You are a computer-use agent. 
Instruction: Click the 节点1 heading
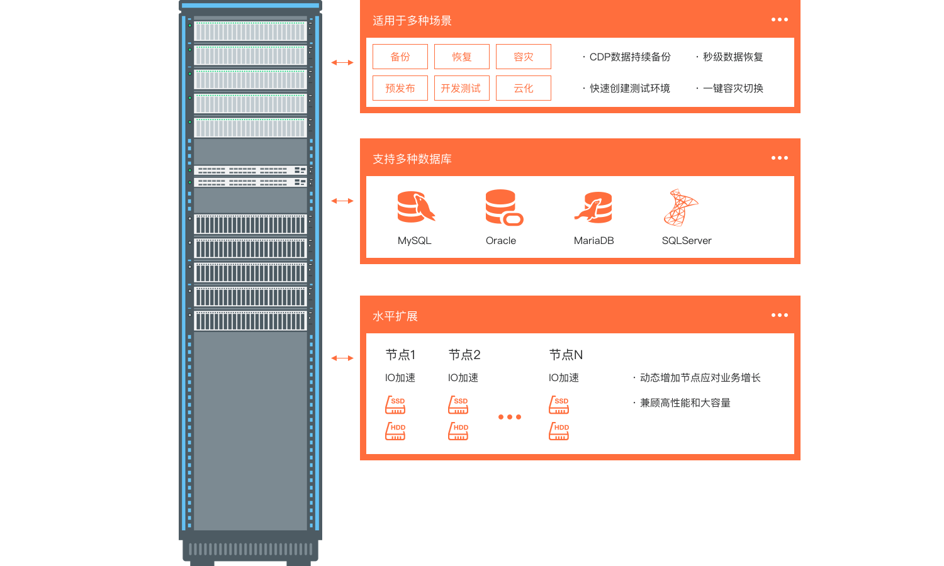click(401, 355)
